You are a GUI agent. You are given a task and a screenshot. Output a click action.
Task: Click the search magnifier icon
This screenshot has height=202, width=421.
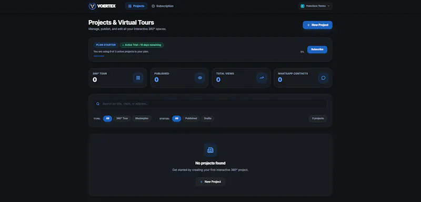point(98,104)
